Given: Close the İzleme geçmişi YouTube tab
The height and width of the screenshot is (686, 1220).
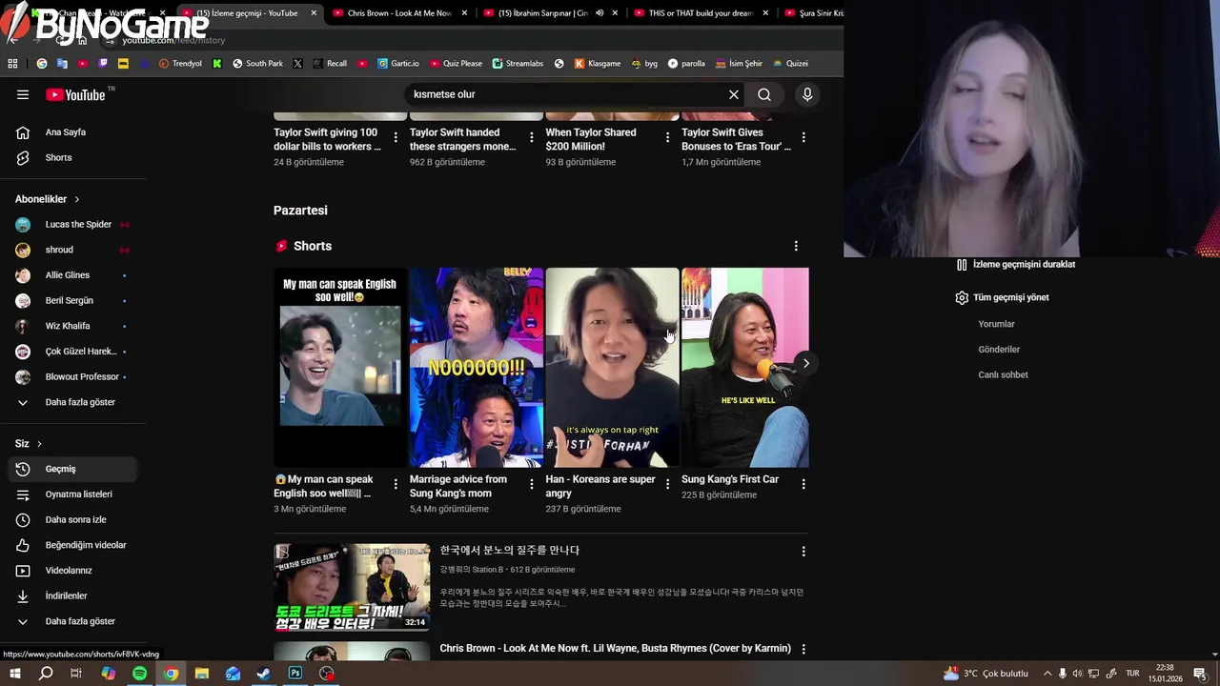Looking at the screenshot, I should click(x=314, y=13).
